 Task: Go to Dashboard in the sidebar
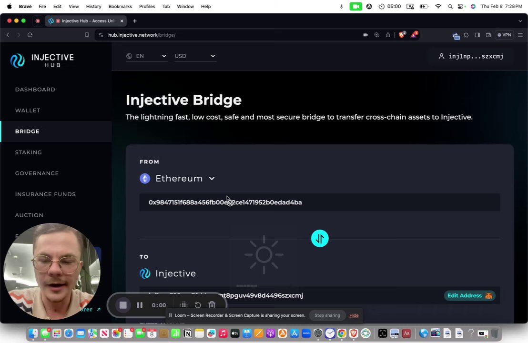pos(35,90)
